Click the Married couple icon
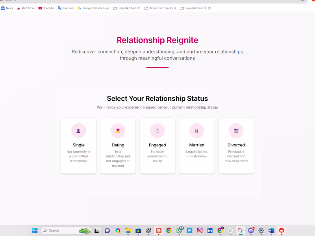Image resolution: width=315 pixels, height=236 pixels. tap(196, 131)
